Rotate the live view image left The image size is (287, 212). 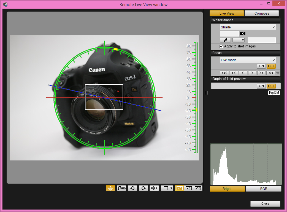[x=132, y=188]
